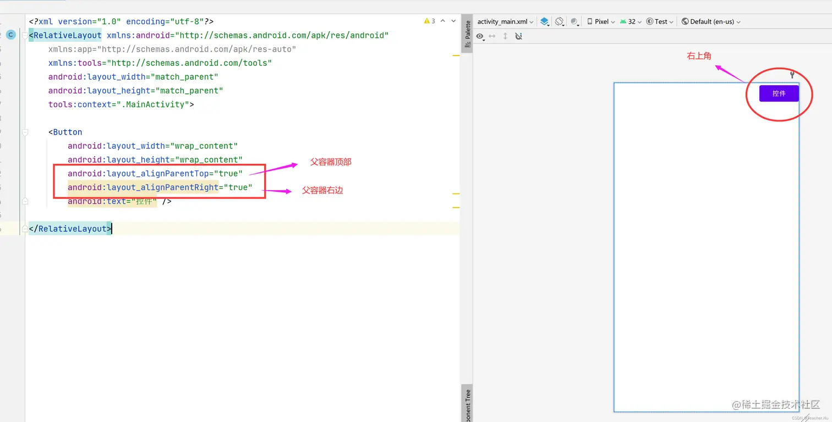Viewport: 832px width, 422px height.
Task: Click warning stripe mark beside android:text line
Action: (x=456, y=208)
